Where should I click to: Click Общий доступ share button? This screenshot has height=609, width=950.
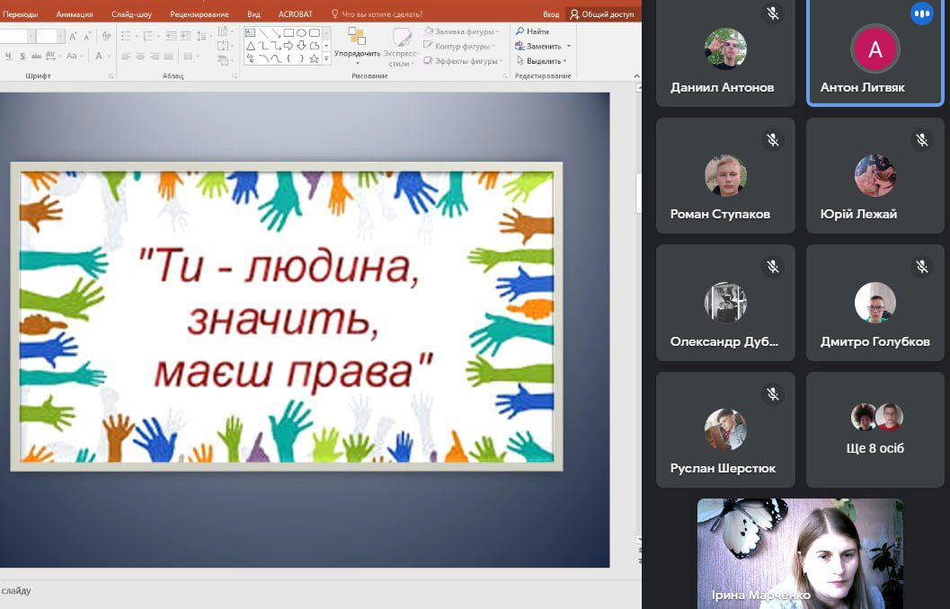(x=601, y=14)
